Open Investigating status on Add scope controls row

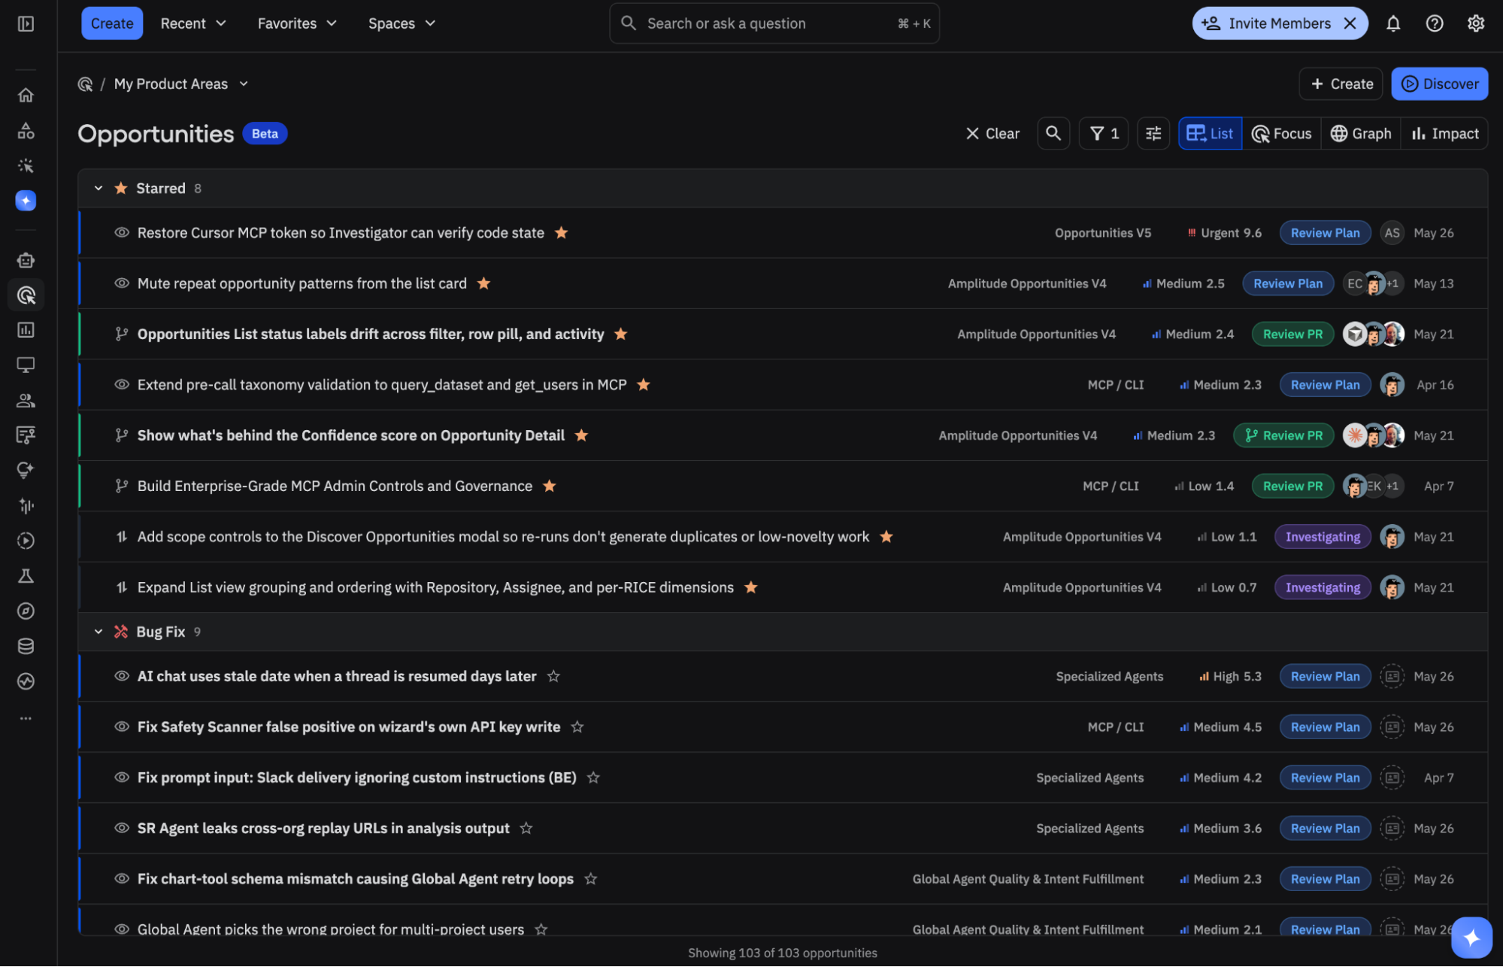click(1323, 537)
